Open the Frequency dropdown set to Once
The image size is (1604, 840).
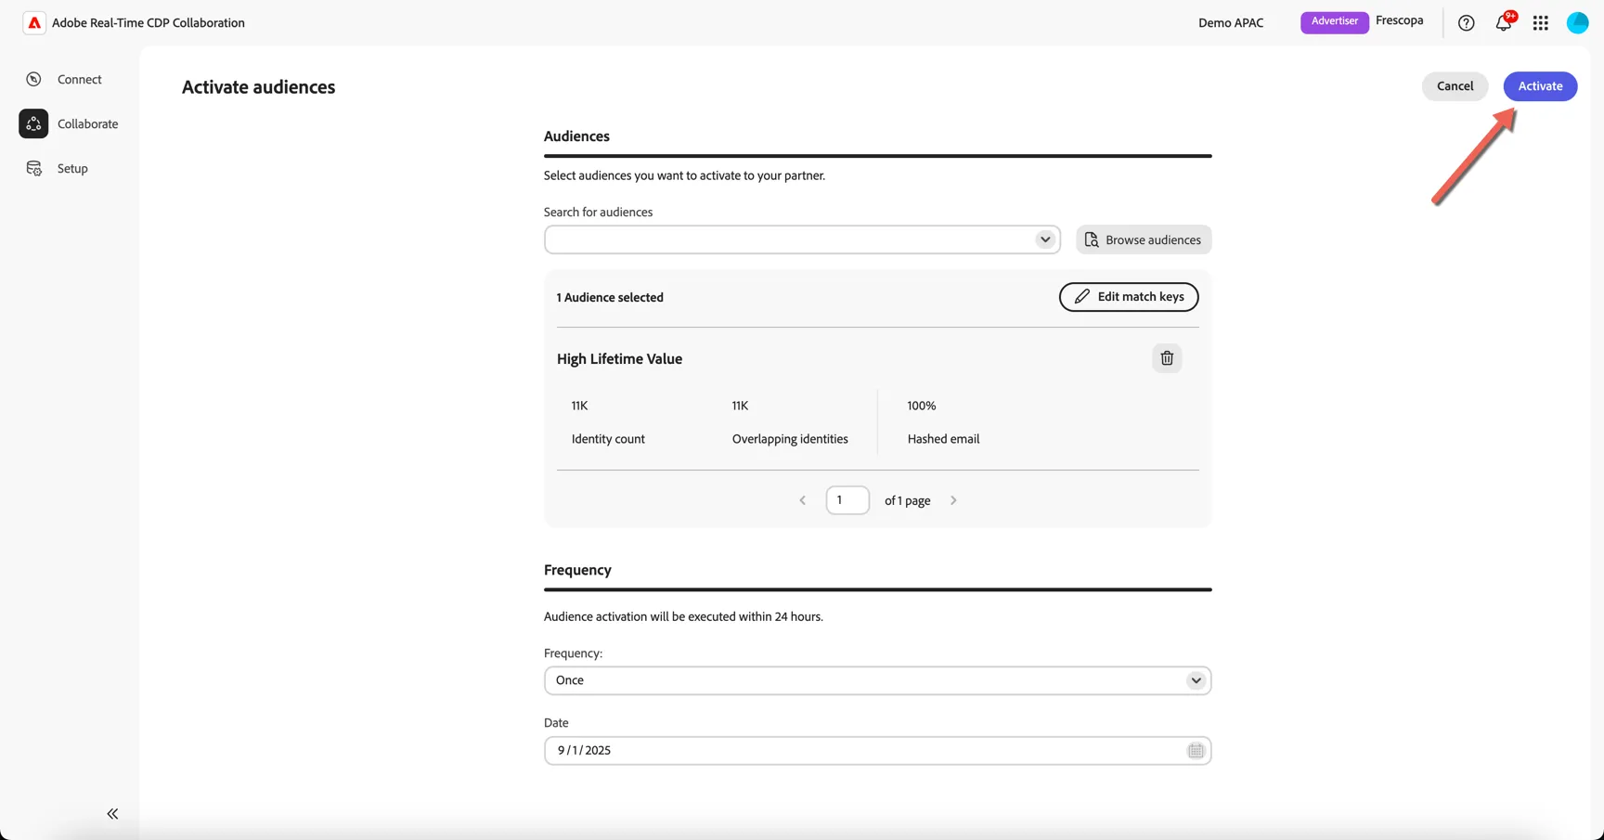877,680
